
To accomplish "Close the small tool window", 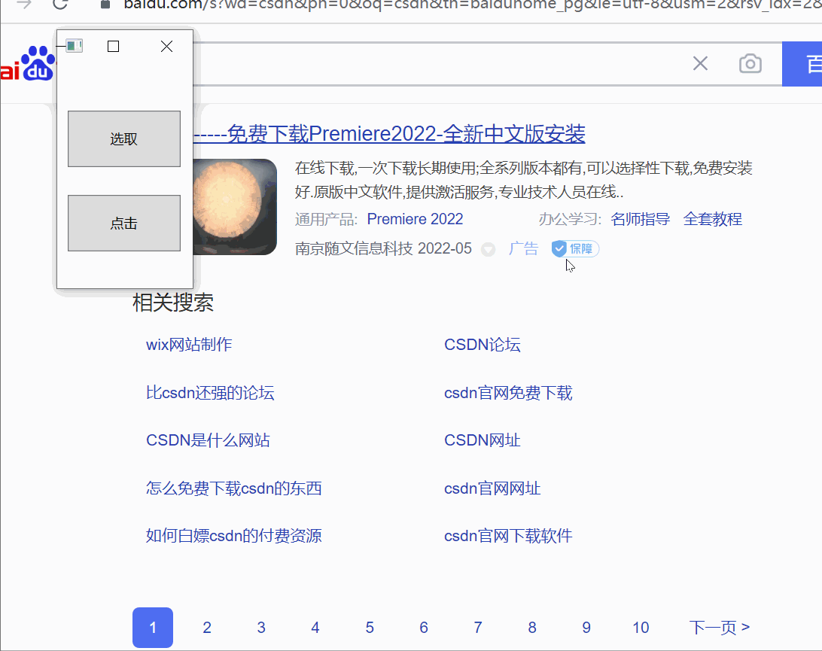I will 166,47.
